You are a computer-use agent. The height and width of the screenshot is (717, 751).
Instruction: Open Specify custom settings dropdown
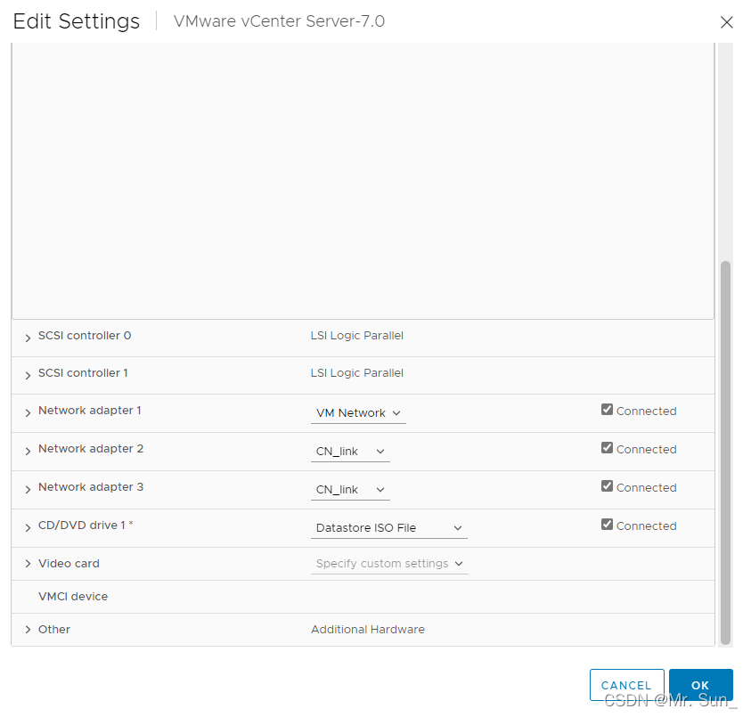(389, 564)
